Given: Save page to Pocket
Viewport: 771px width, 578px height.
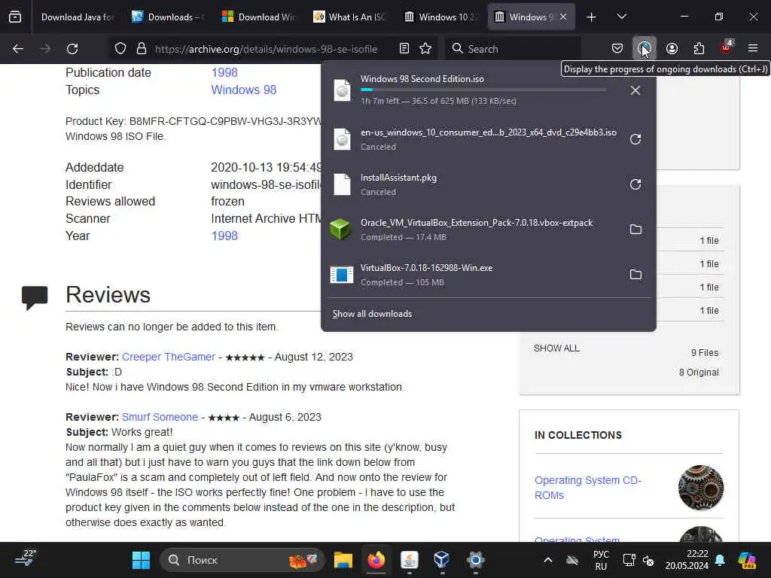Looking at the screenshot, I should click(x=617, y=49).
